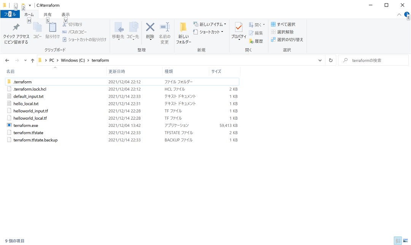Expand address bar history dropdown
This screenshot has width=411, height=245.
click(x=320, y=60)
